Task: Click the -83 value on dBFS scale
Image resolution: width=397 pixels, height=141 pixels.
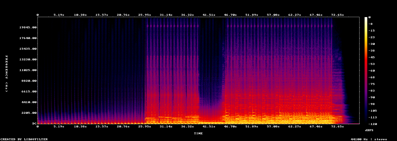Action: pos(372,91)
